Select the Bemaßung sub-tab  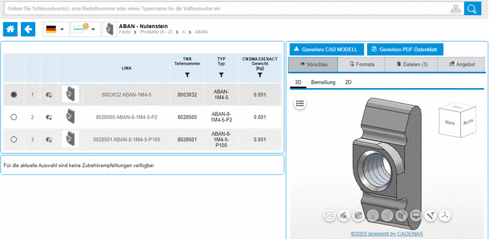[323, 82]
